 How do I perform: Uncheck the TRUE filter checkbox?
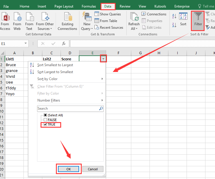tap(45, 124)
